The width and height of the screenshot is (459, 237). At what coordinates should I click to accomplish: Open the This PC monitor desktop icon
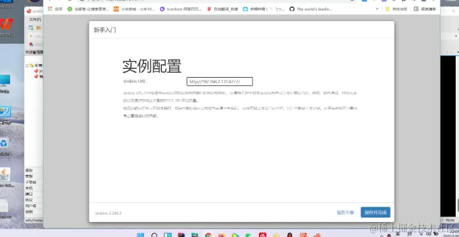coord(5,84)
